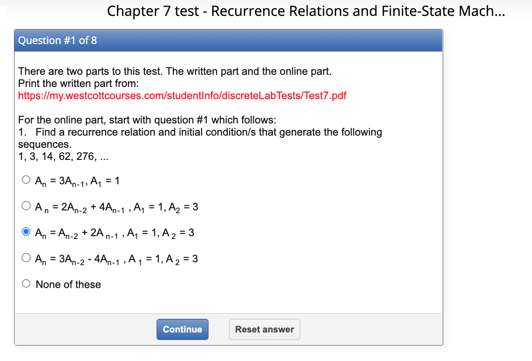The width and height of the screenshot is (532, 361).
Task: Click the chapter title at the top
Action: tap(306, 11)
